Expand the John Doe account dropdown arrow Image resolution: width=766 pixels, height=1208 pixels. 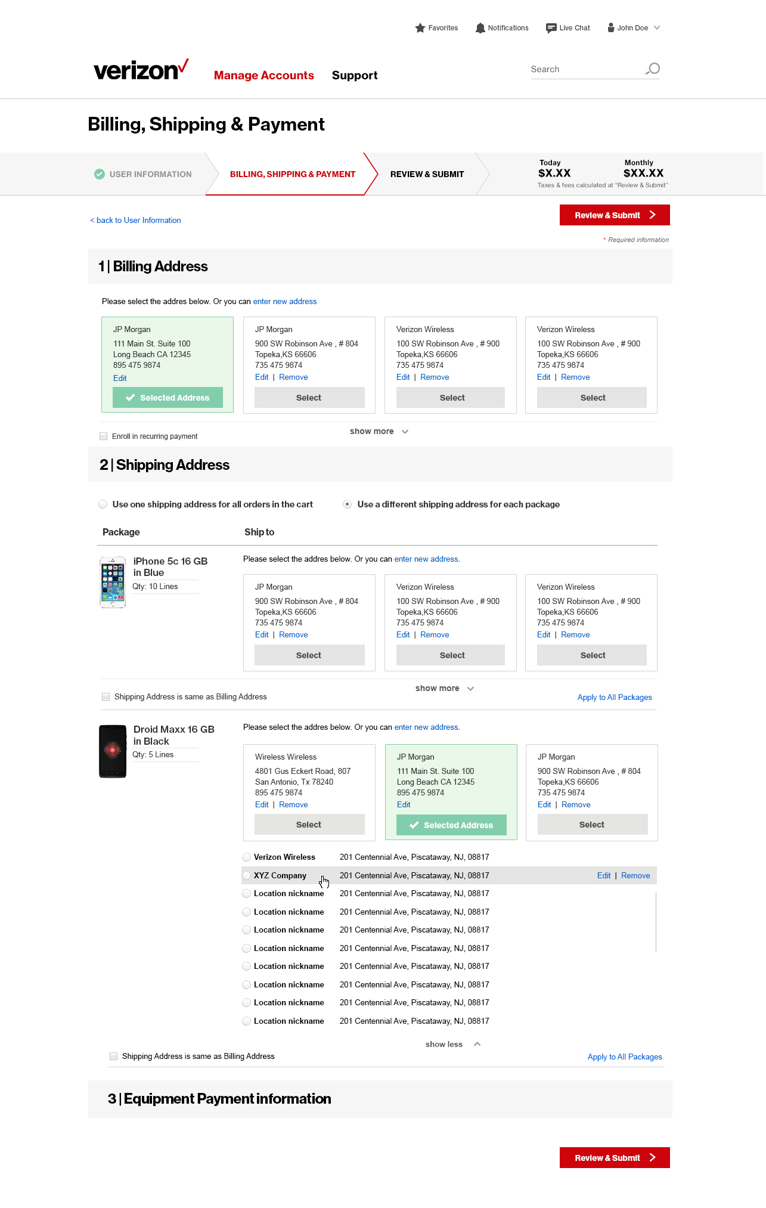(x=657, y=27)
